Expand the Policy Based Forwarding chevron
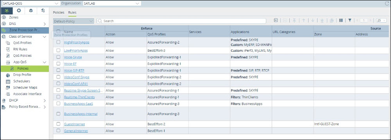This screenshot has width=391, height=140. point(45,107)
